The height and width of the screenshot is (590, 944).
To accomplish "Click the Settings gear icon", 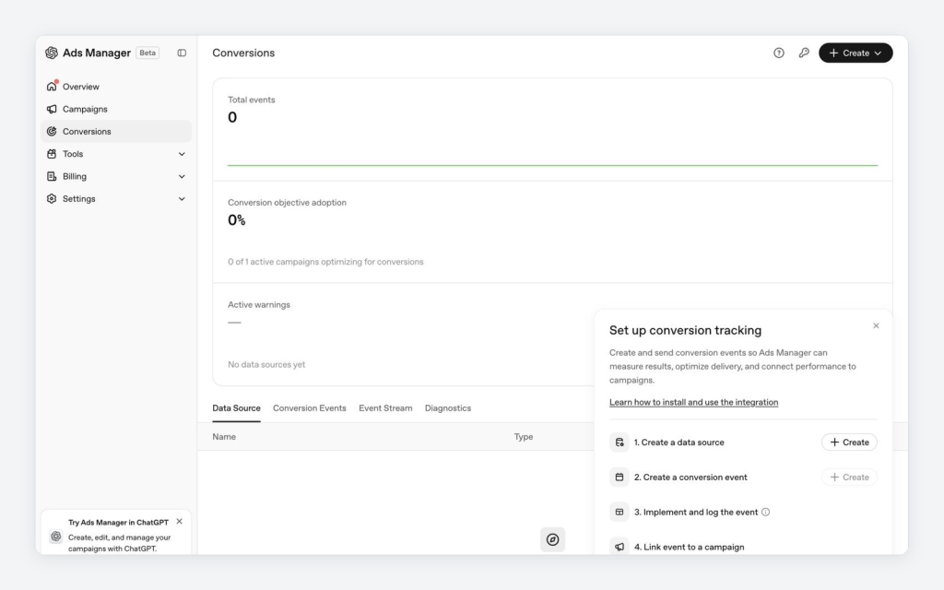I will pos(52,199).
